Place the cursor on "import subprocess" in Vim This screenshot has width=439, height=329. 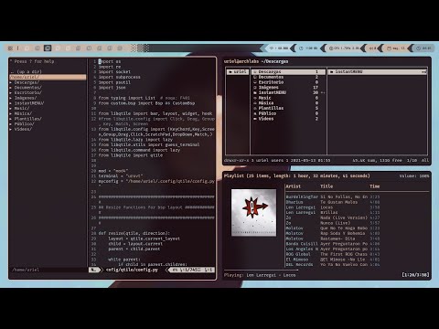coord(120,77)
